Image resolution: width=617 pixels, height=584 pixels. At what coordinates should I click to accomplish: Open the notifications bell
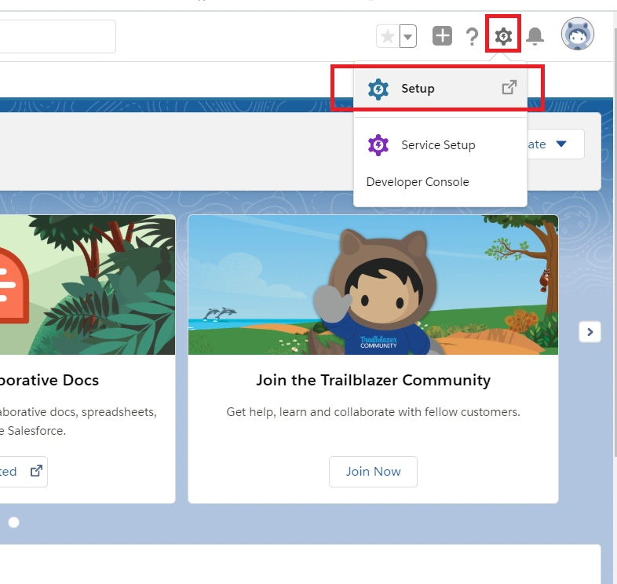pyautogui.click(x=535, y=36)
